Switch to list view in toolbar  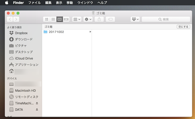pos(53,19)
